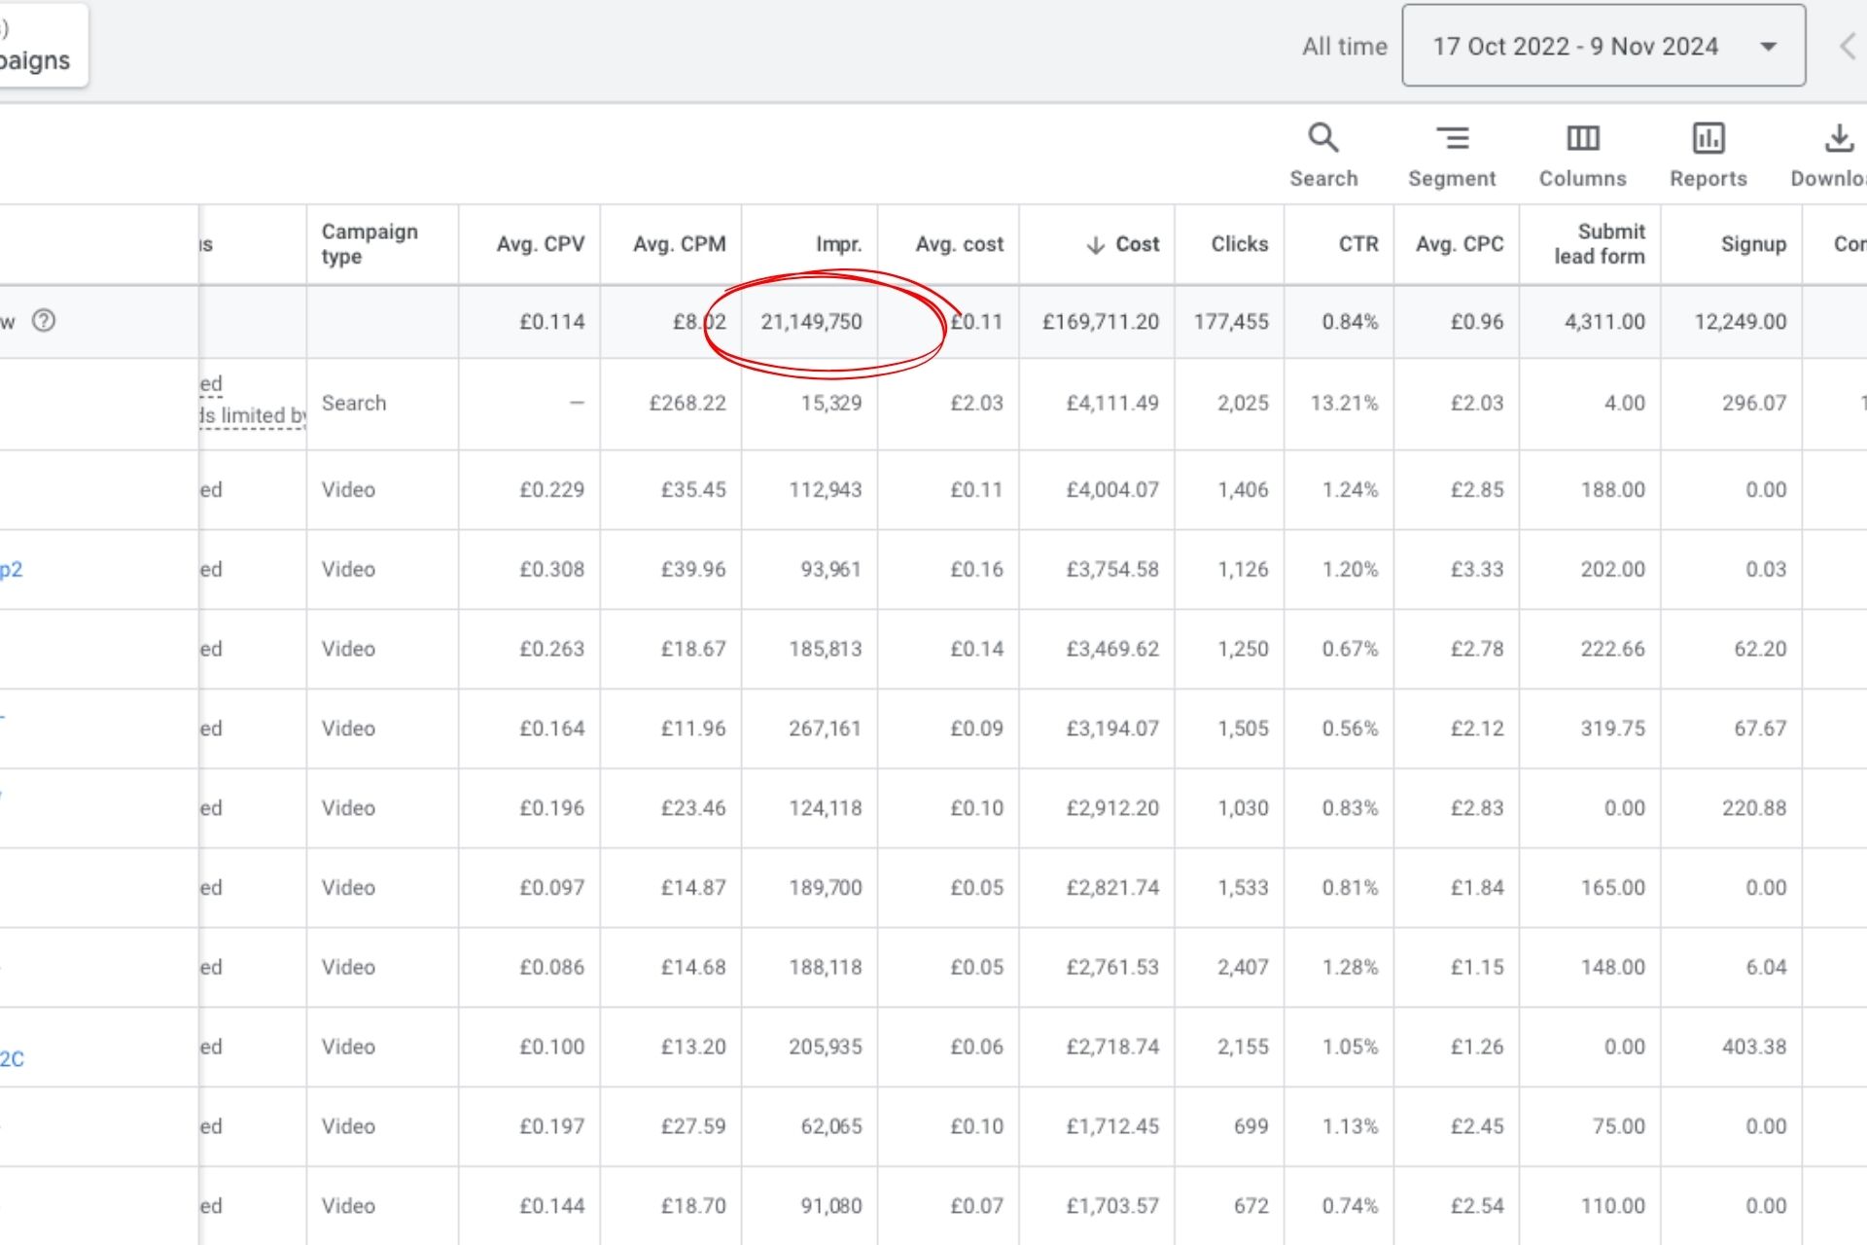Click the Cost sort arrow
Screen dimensions: 1867x1245
coord(1095,245)
